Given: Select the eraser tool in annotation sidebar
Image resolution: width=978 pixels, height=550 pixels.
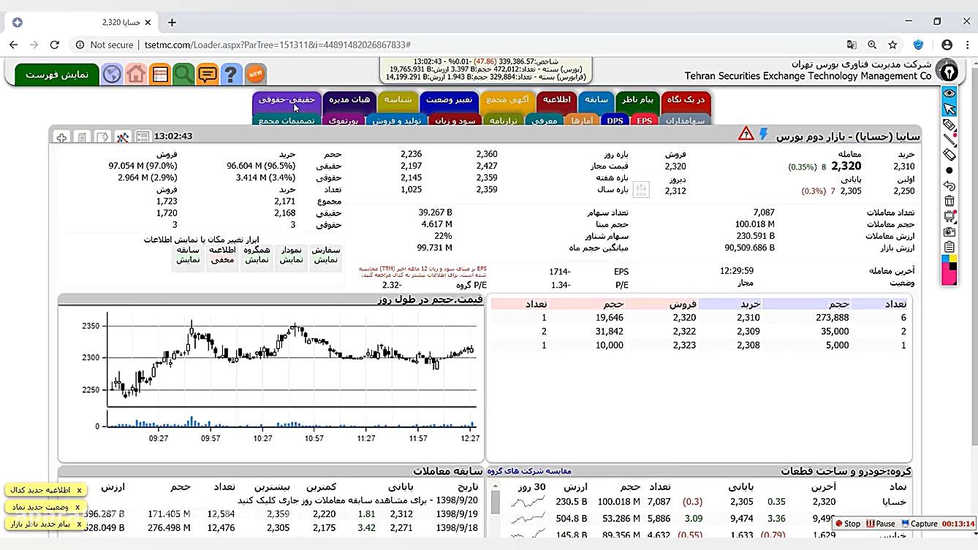Looking at the screenshot, I should 949,154.
